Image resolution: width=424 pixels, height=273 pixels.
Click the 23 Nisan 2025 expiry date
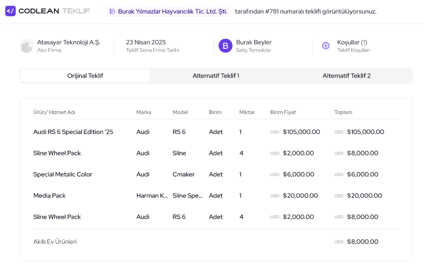click(146, 42)
